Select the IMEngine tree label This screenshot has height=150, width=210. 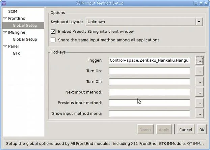[x=17, y=32]
